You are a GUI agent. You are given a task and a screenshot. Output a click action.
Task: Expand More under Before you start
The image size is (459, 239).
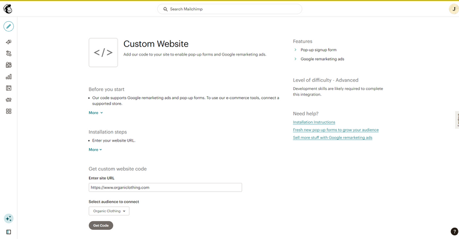[96, 113]
